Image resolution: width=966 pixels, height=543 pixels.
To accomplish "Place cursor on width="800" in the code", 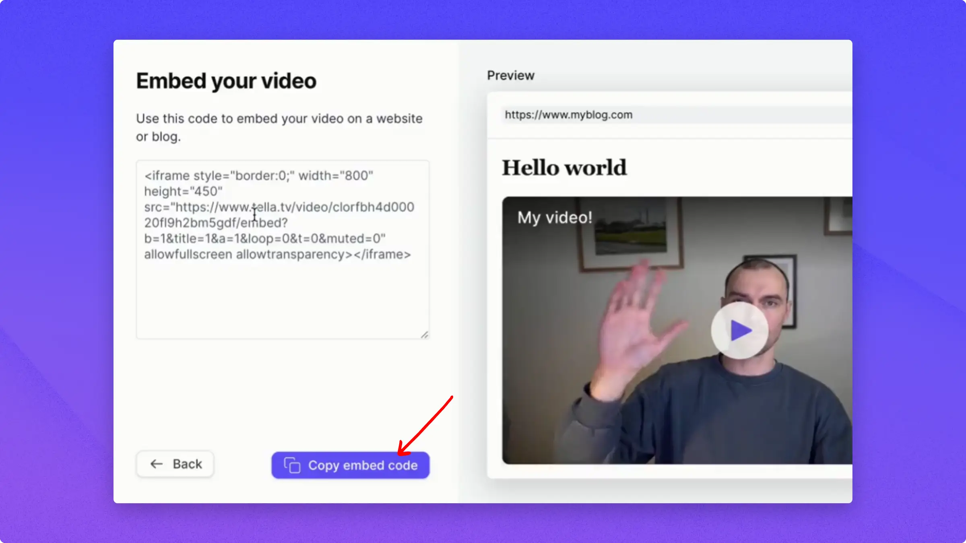I will (336, 176).
